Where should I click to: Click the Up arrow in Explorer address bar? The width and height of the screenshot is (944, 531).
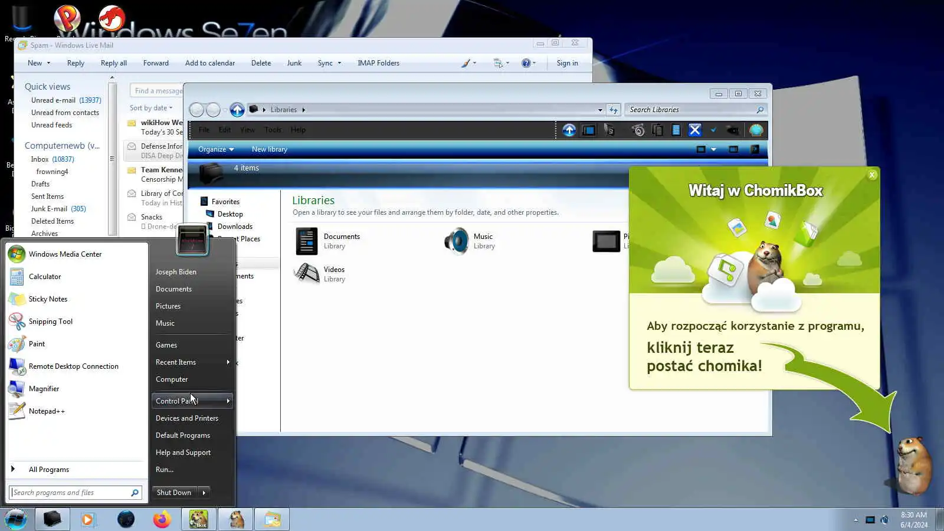pyautogui.click(x=237, y=110)
